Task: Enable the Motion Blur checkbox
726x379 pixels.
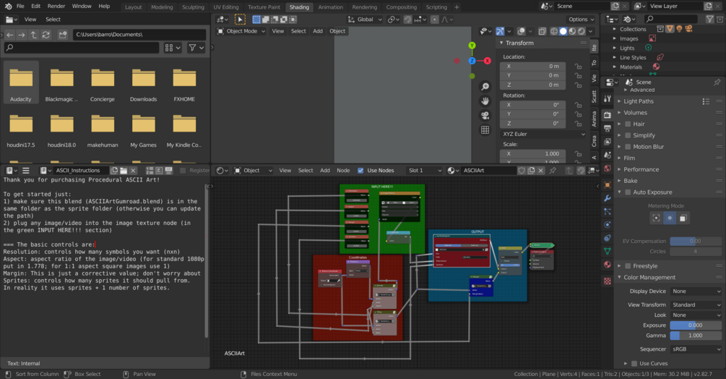Action: tap(628, 147)
